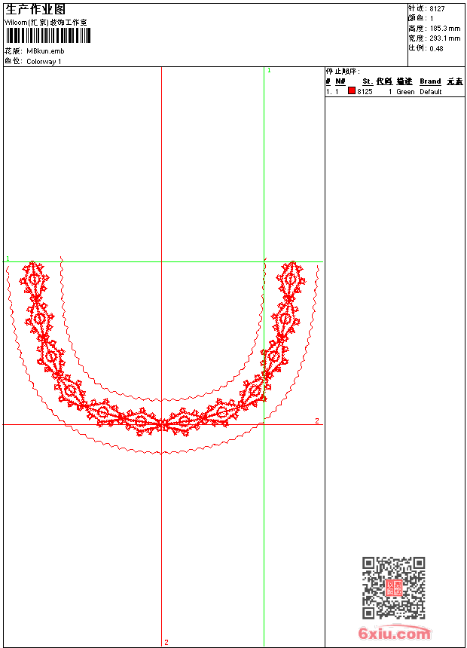
Task: Click the St. column header
Action: click(367, 81)
